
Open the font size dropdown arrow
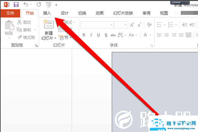coord(125,25)
